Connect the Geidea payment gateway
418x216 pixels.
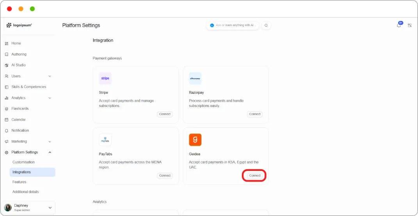coord(255,176)
